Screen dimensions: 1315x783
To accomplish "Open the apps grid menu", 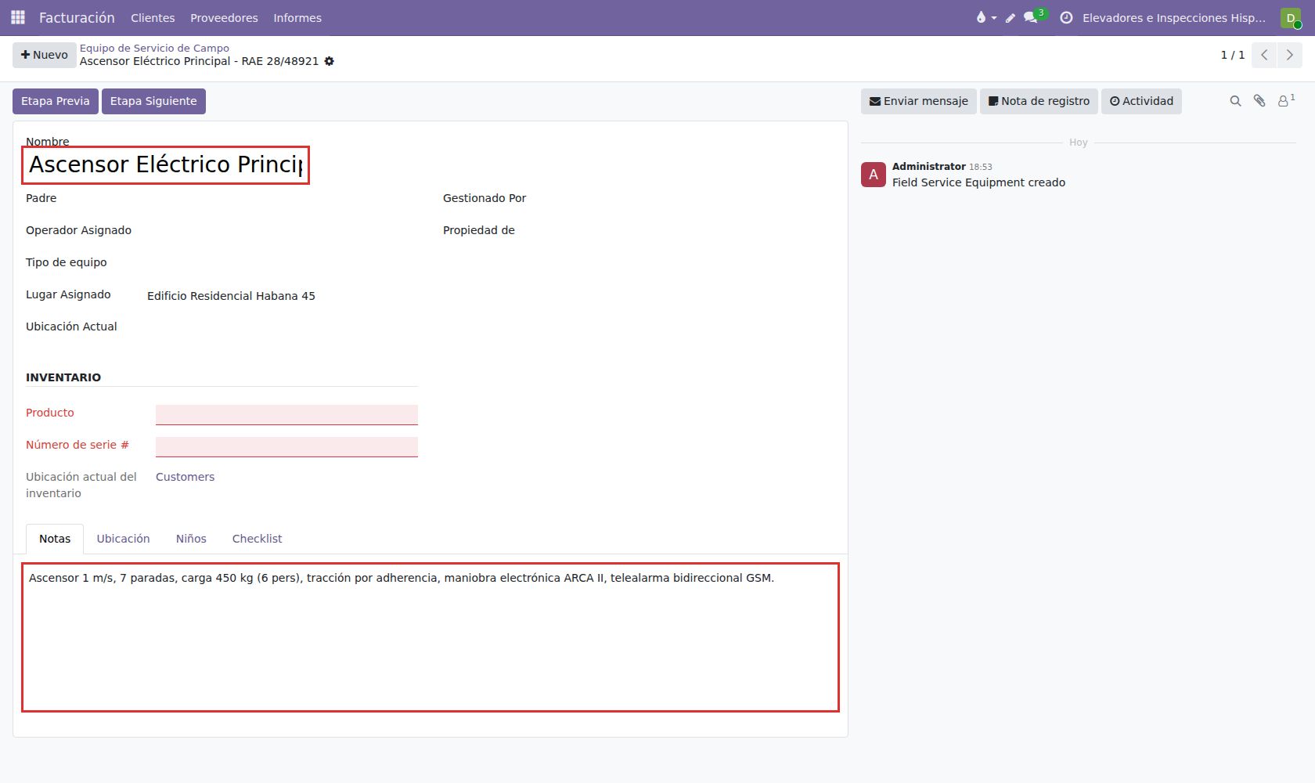I will point(18,17).
